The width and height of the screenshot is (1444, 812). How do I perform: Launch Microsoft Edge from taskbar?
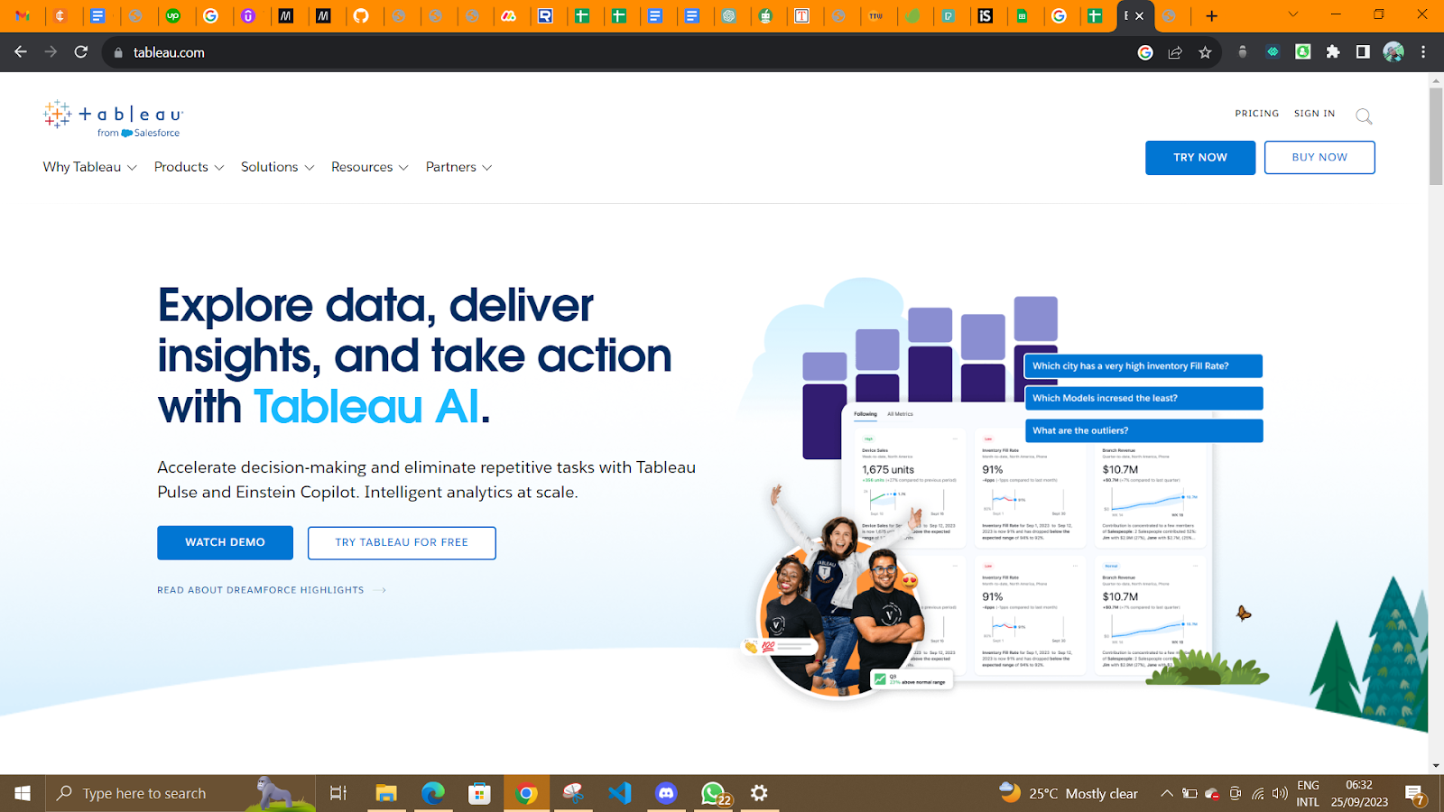tap(433, 793)
